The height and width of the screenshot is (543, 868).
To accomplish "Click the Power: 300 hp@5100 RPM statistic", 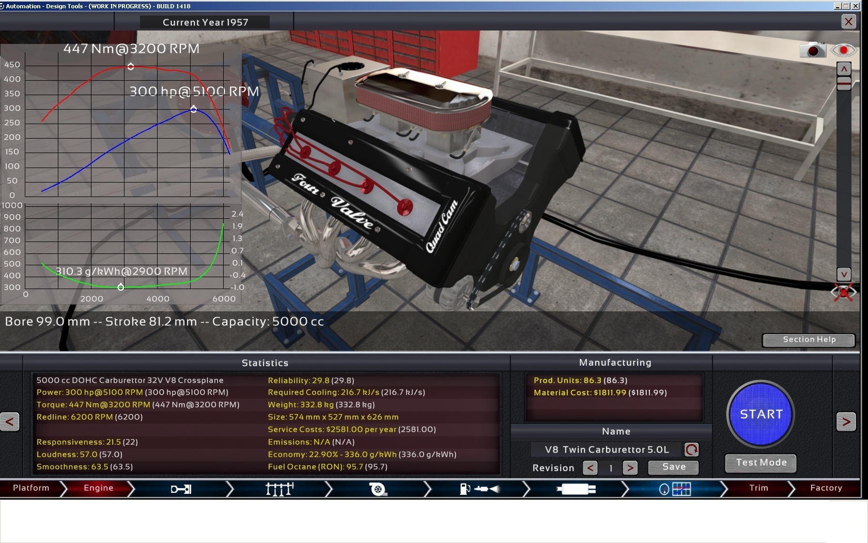I will 132,393.
